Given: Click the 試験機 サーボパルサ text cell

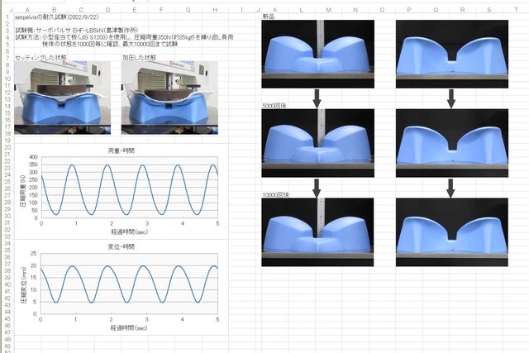Looking at the screenshot, I should [83, 30].
